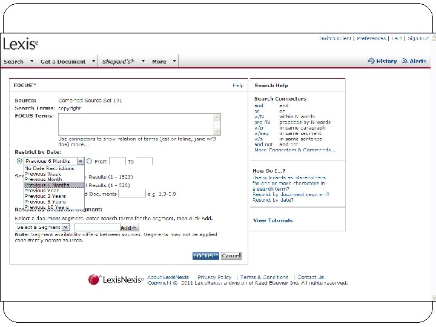Click the LexisNexis globe logo
This screenshot has width=436, height=327.
(94, 279)
